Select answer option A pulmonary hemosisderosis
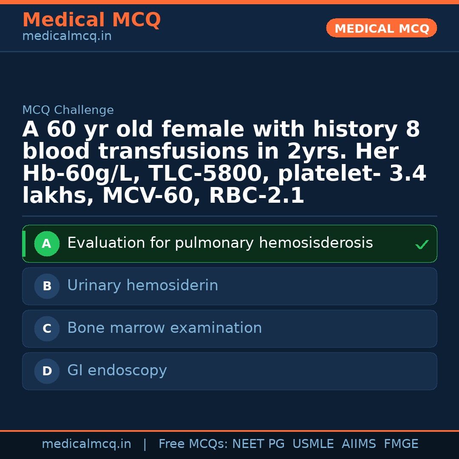This screenshot has height=459, width=459. (229, 244)
